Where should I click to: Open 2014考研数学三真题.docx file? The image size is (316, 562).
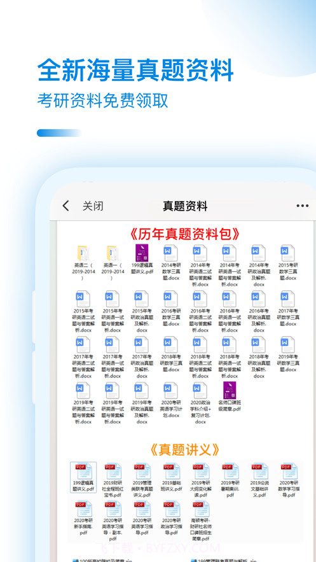(x=171, y=263)
